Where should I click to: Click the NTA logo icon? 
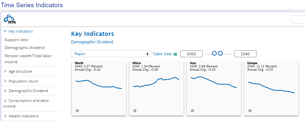click(10, 19)
